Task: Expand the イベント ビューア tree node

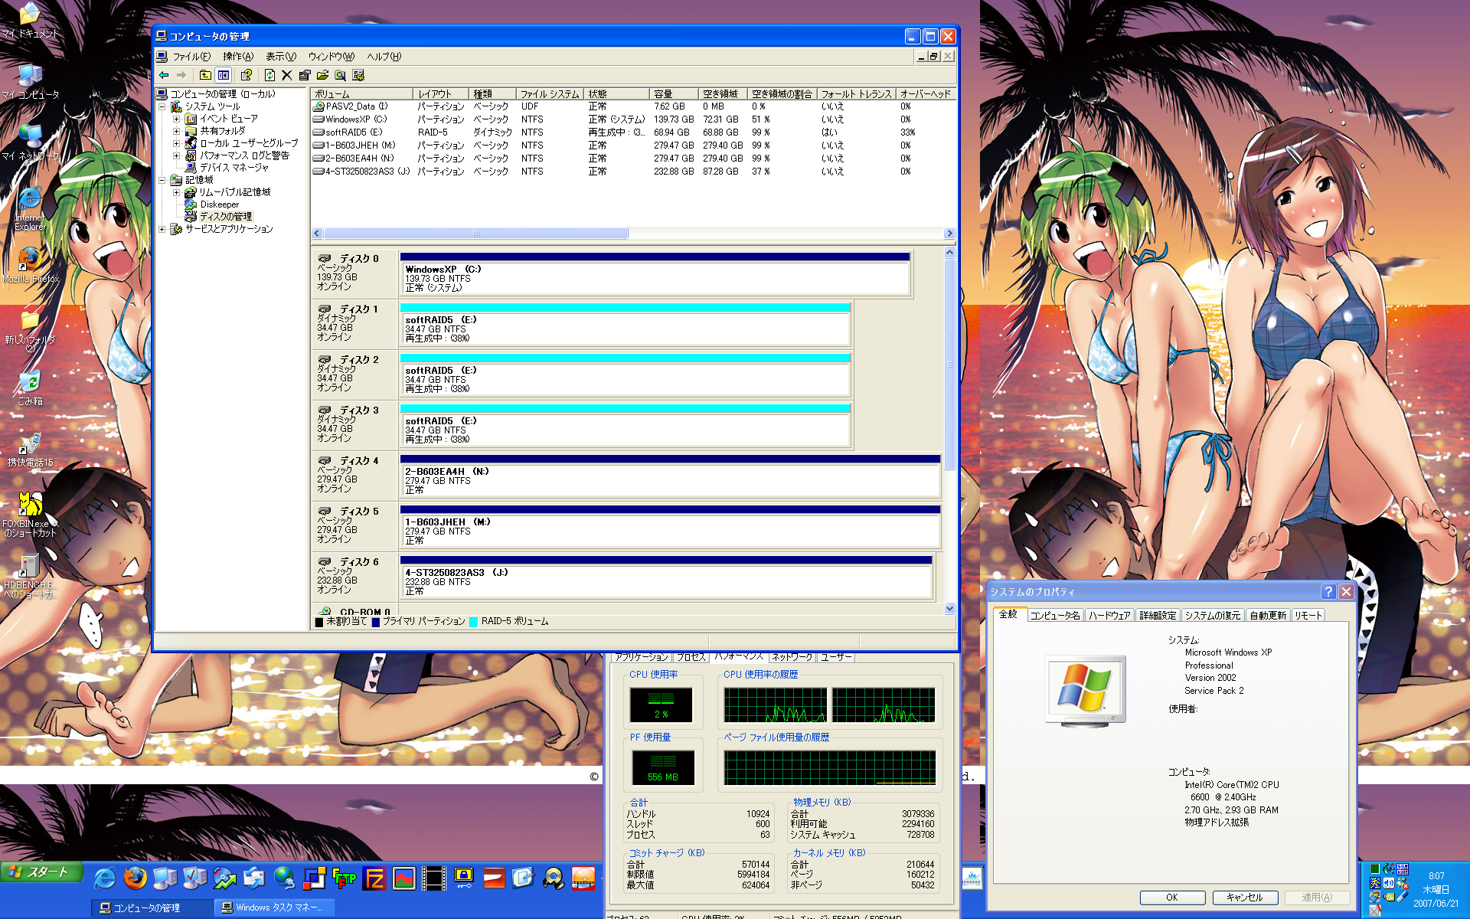Action: tap(176, 119)
